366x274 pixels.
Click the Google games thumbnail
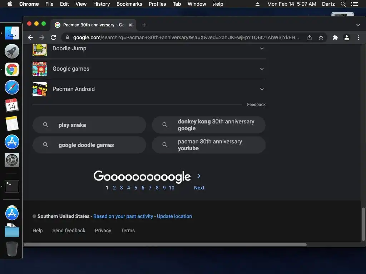point(40,69)
